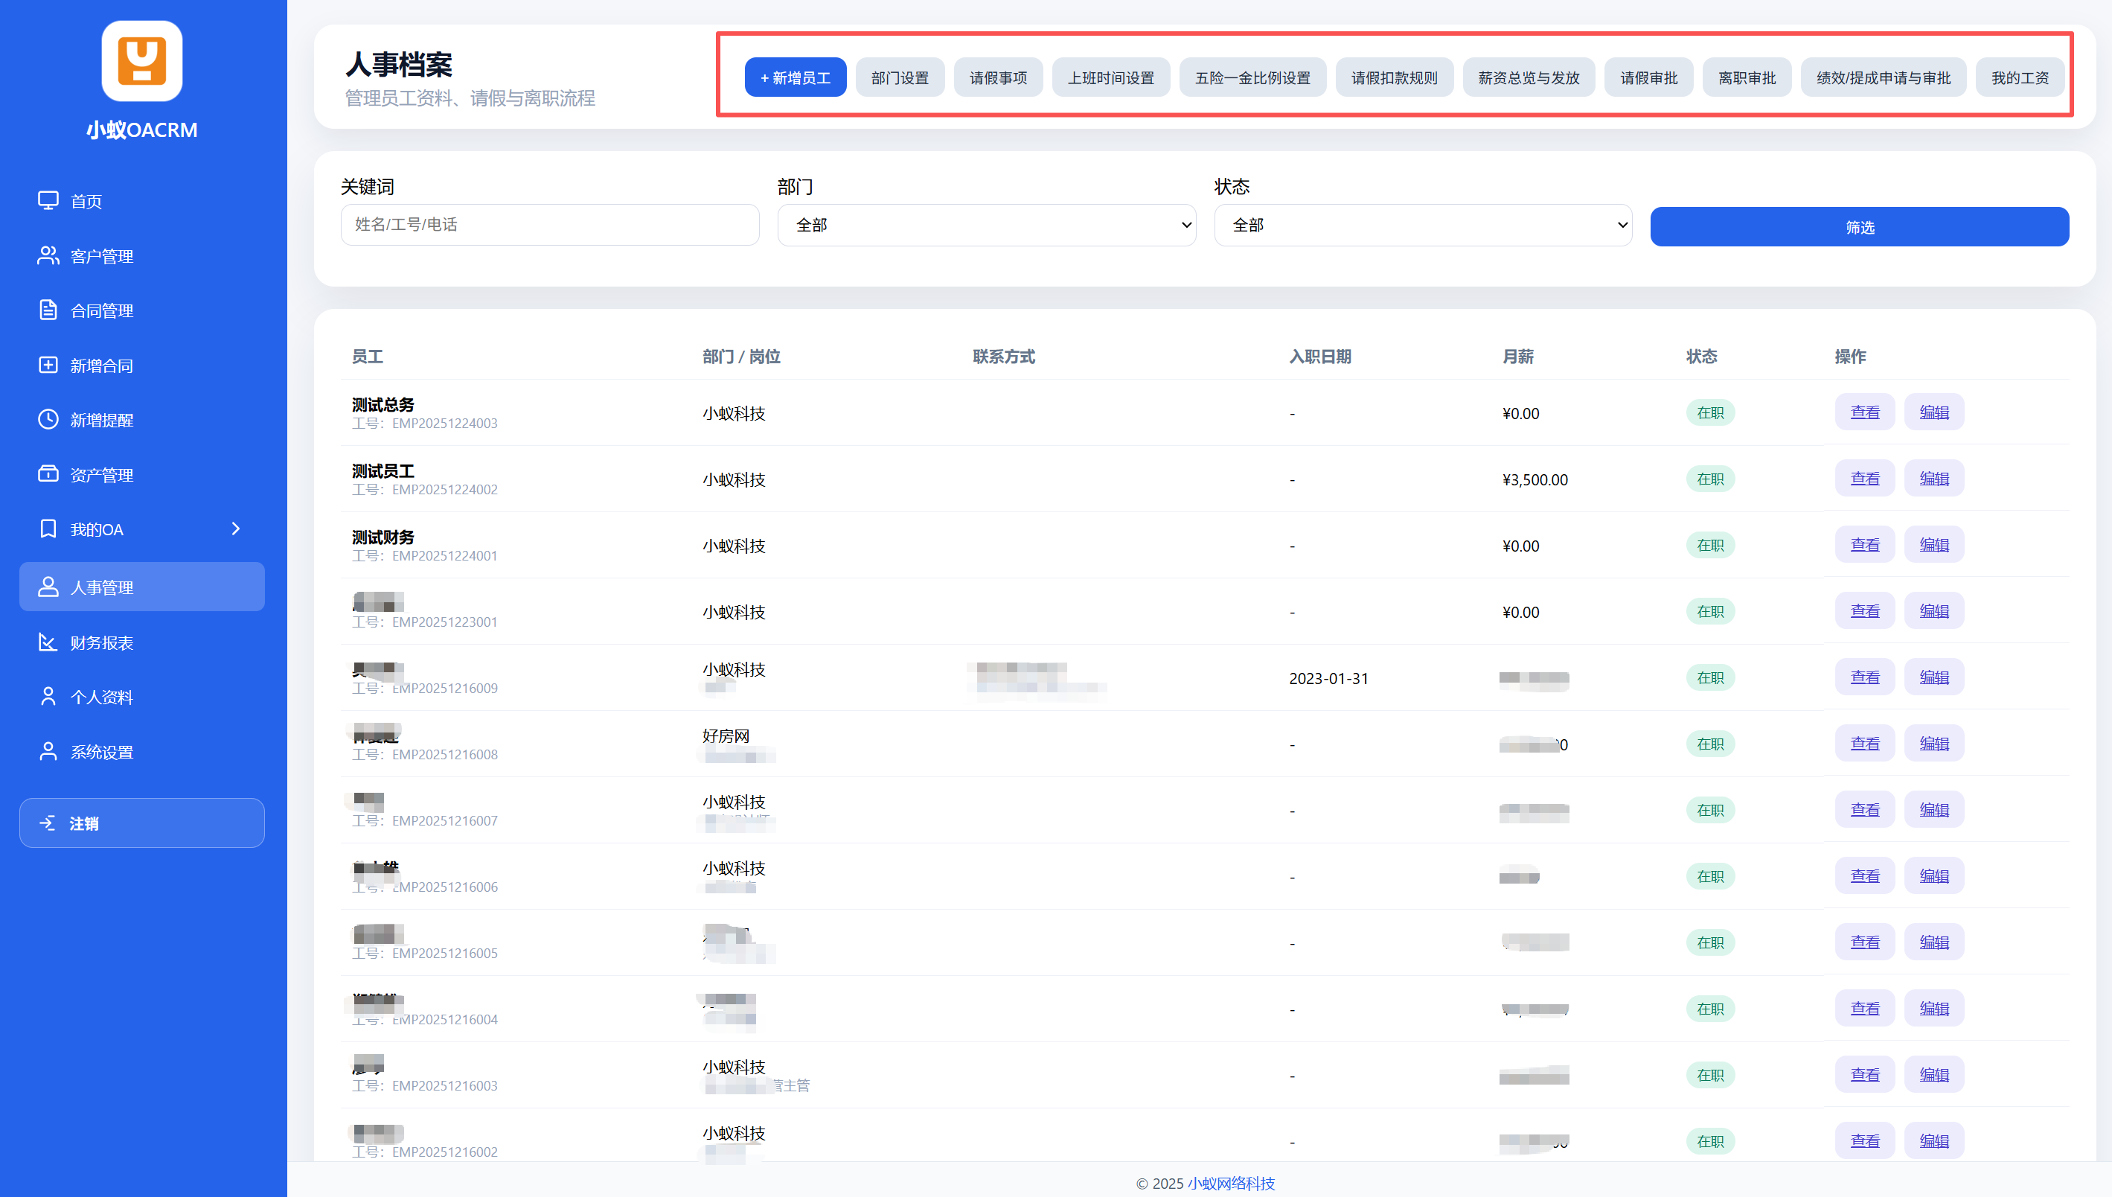Click the plus-square icon beside 新增合同
Image resolution: width=2112 pixels, height=1197 pixels.
click(48, 365)
